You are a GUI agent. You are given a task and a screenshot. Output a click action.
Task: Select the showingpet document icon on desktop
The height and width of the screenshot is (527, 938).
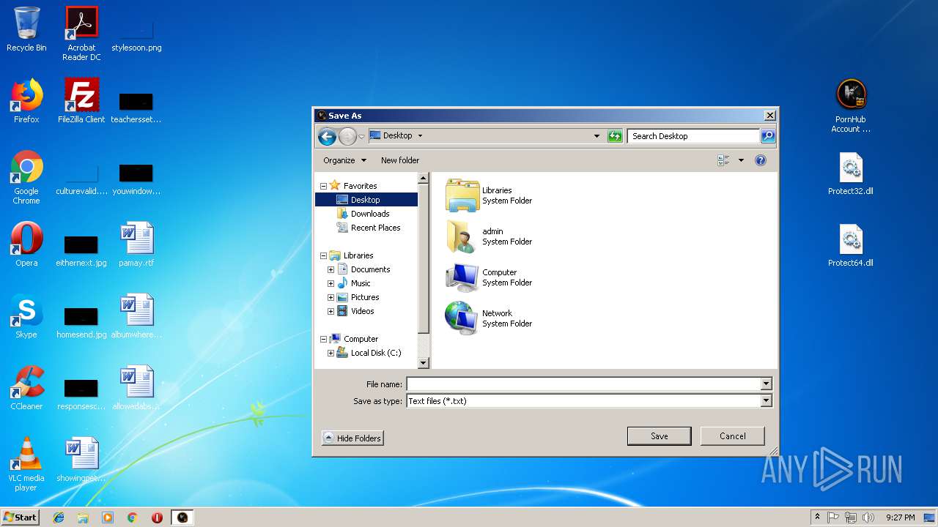pyautogui.click(x=81, y=460)
